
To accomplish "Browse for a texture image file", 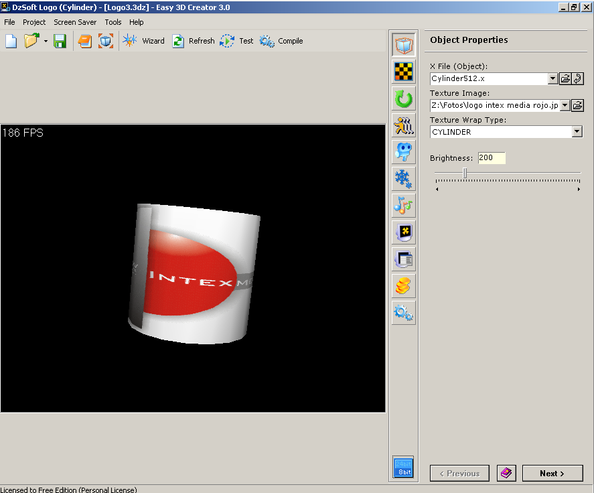I will pos(577,105).
